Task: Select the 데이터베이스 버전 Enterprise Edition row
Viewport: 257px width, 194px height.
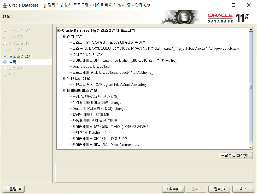Action: (x=125, y=61)
